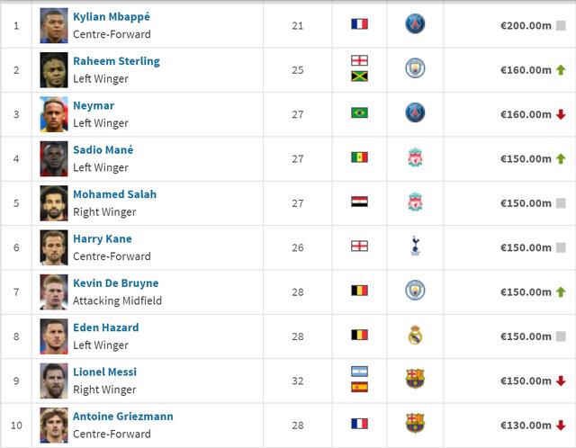Click Jamaica flag in Raheem Sterling row
Screen dimensions: 576x448
(x=359, y=76)
